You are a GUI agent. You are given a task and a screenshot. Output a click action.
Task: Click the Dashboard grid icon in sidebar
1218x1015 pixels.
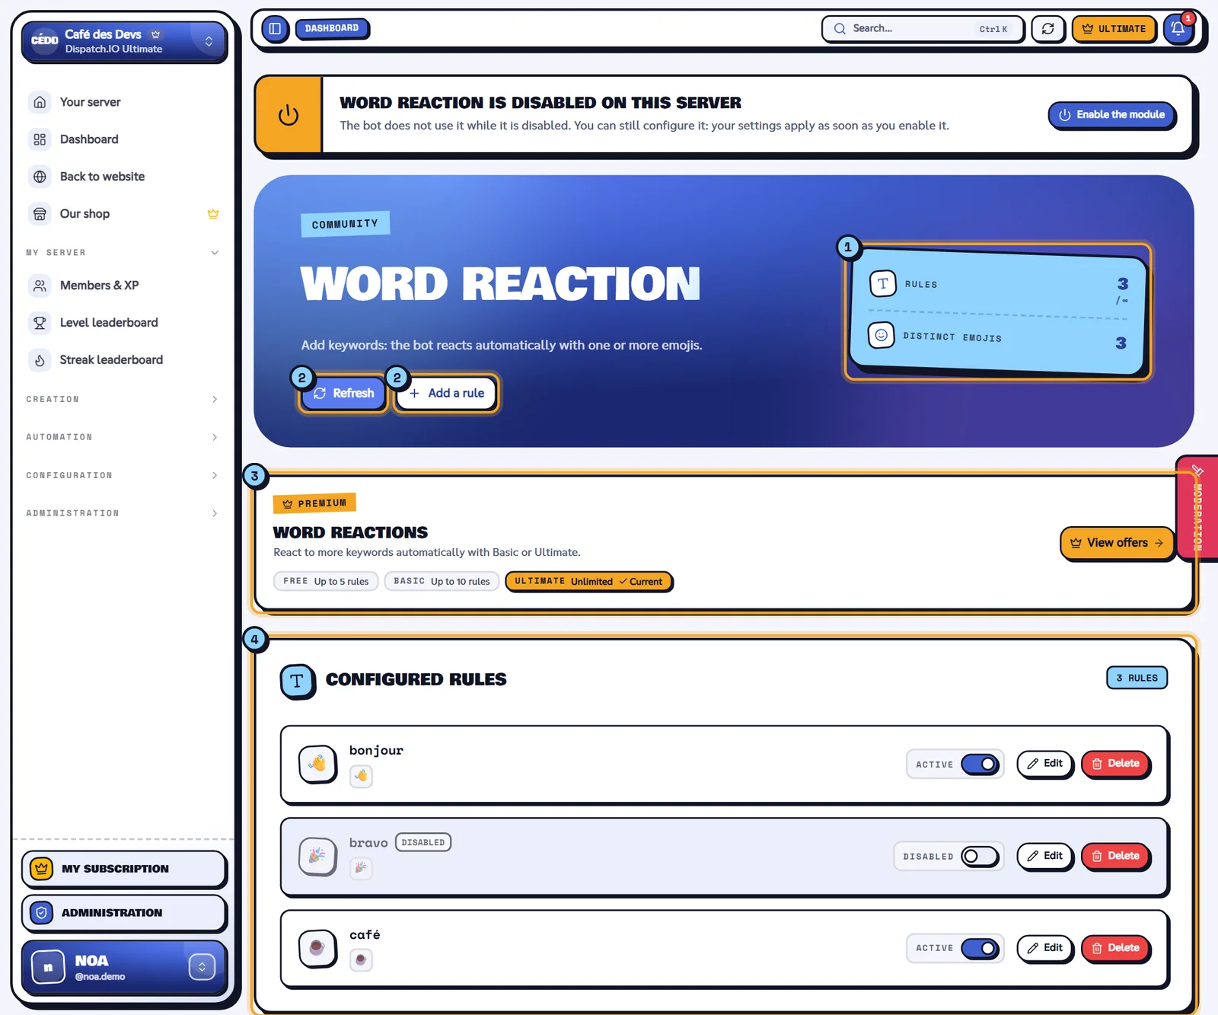pos(40,139)
